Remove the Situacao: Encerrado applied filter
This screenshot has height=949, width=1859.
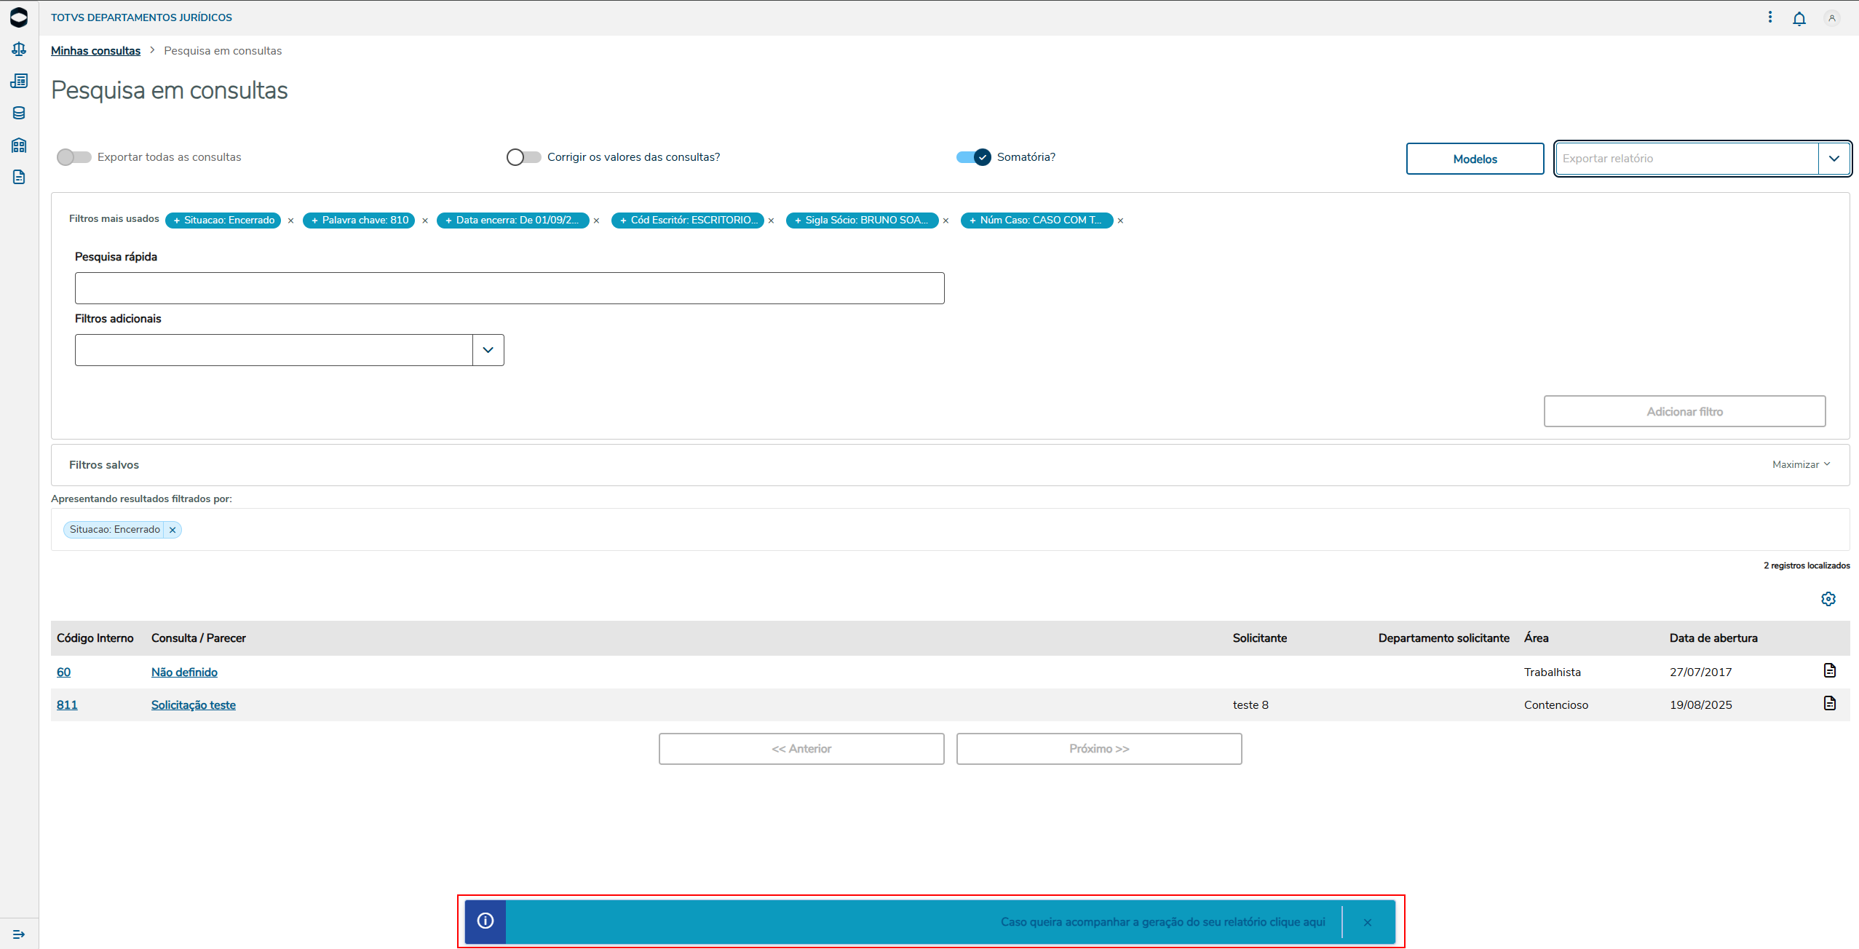(173, 530)
